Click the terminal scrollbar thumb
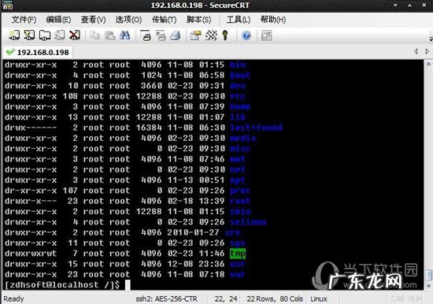Viewport: 433px width, 304px height. tap(428, 275)
